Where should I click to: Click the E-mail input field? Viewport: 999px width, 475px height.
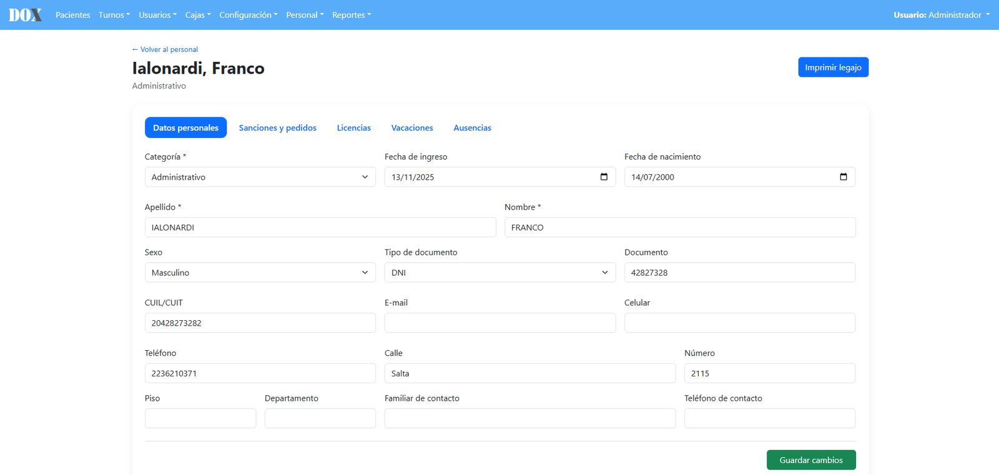click(x=500, y=323)
